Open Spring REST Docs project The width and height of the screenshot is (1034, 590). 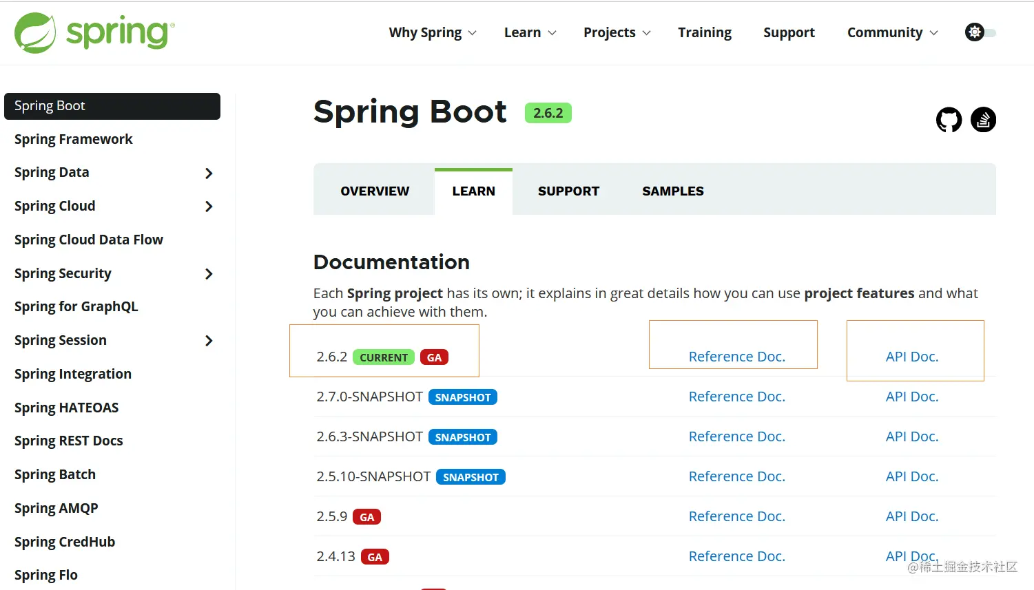[x=69, y=441]
